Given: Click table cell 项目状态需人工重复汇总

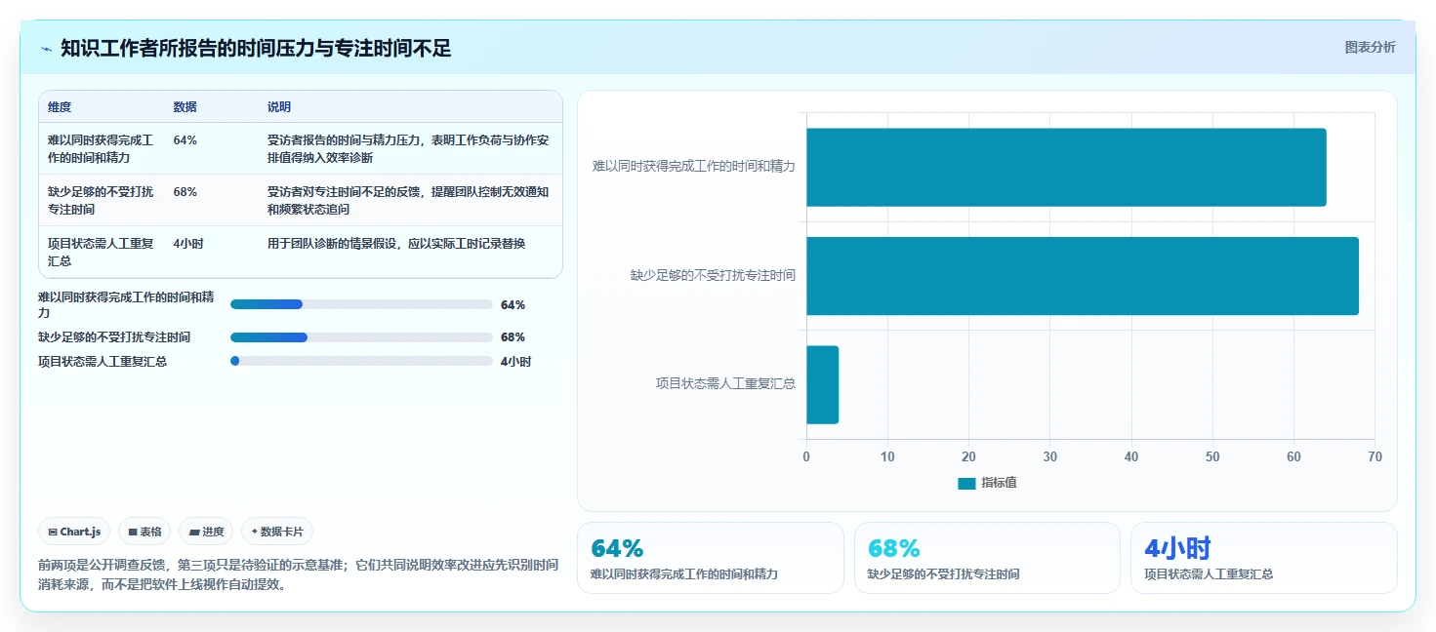Looking at the screenshot, I should tap(101, 252).
